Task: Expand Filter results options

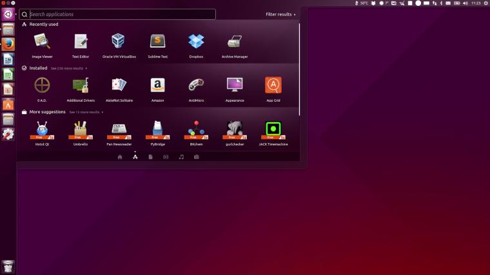Action: click(280, 14)
